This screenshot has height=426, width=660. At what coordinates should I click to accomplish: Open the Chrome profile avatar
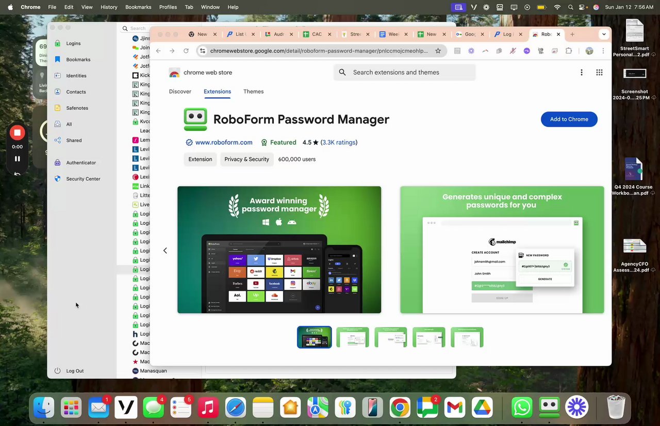click(589, 51)
